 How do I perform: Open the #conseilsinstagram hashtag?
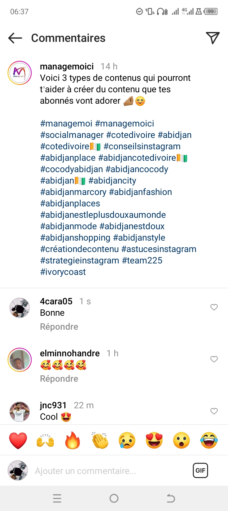click(142, 146)
